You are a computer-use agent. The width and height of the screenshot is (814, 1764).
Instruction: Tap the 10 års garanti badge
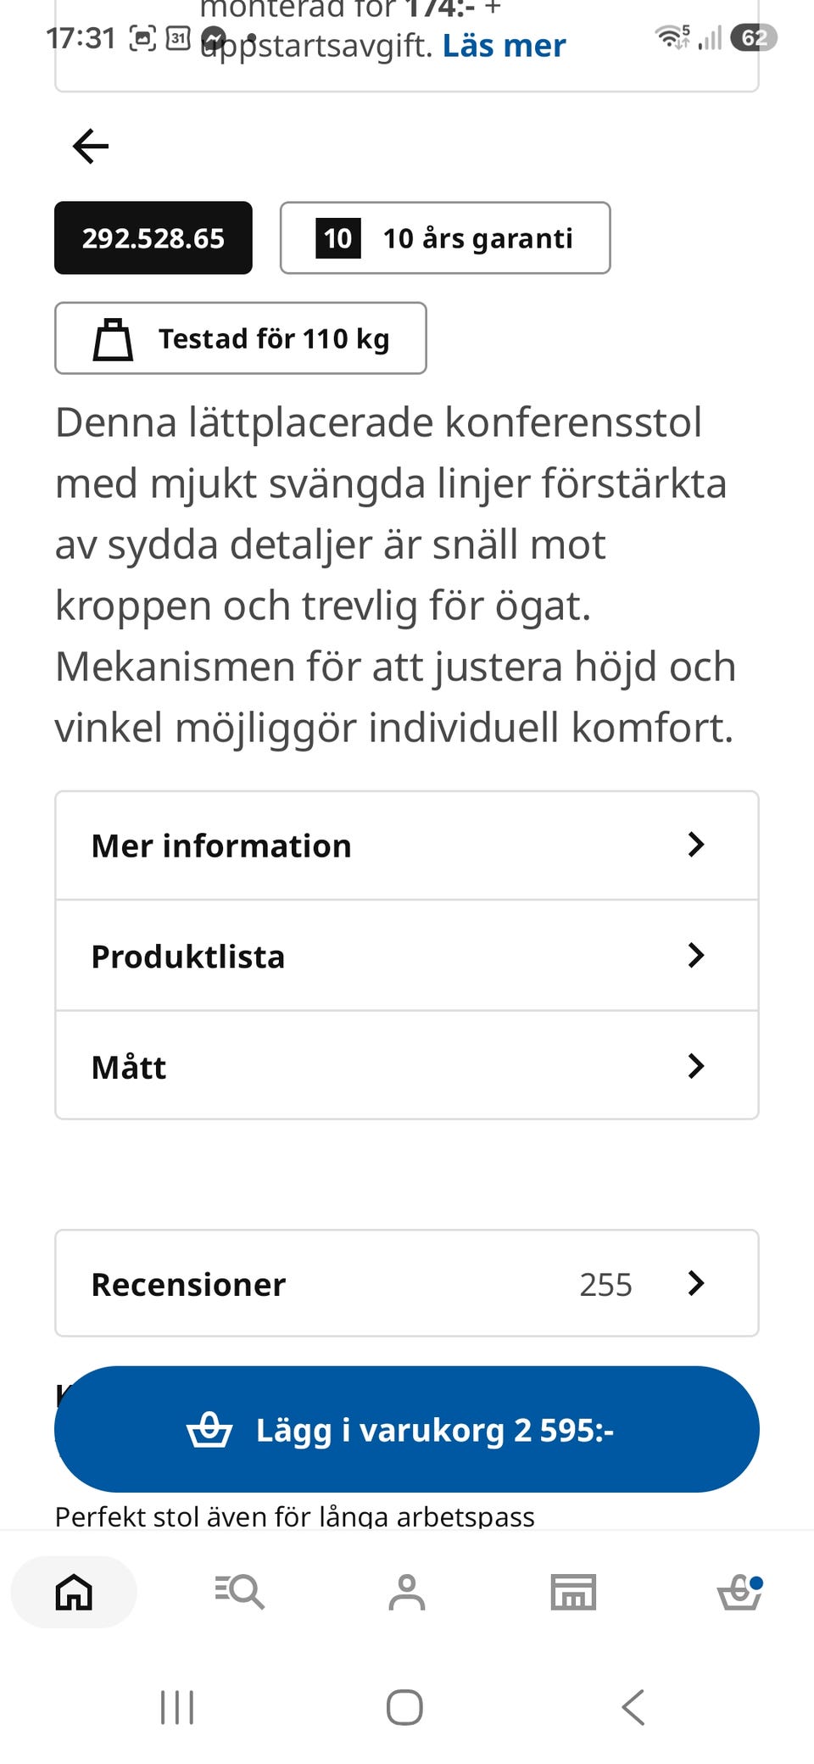click(445, 238)
